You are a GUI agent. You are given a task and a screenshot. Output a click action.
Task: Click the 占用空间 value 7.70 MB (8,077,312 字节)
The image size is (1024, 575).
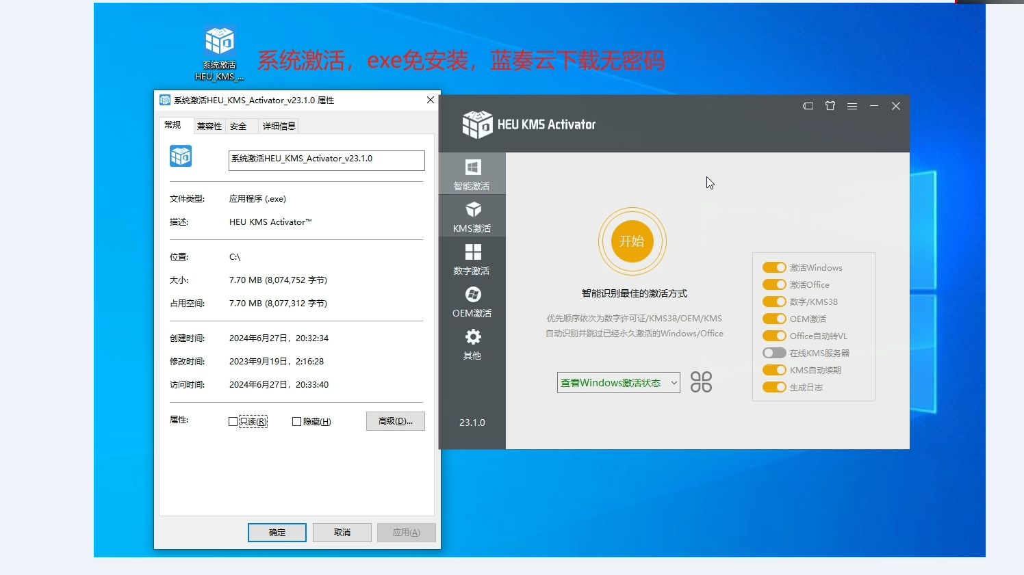[278, 304]
